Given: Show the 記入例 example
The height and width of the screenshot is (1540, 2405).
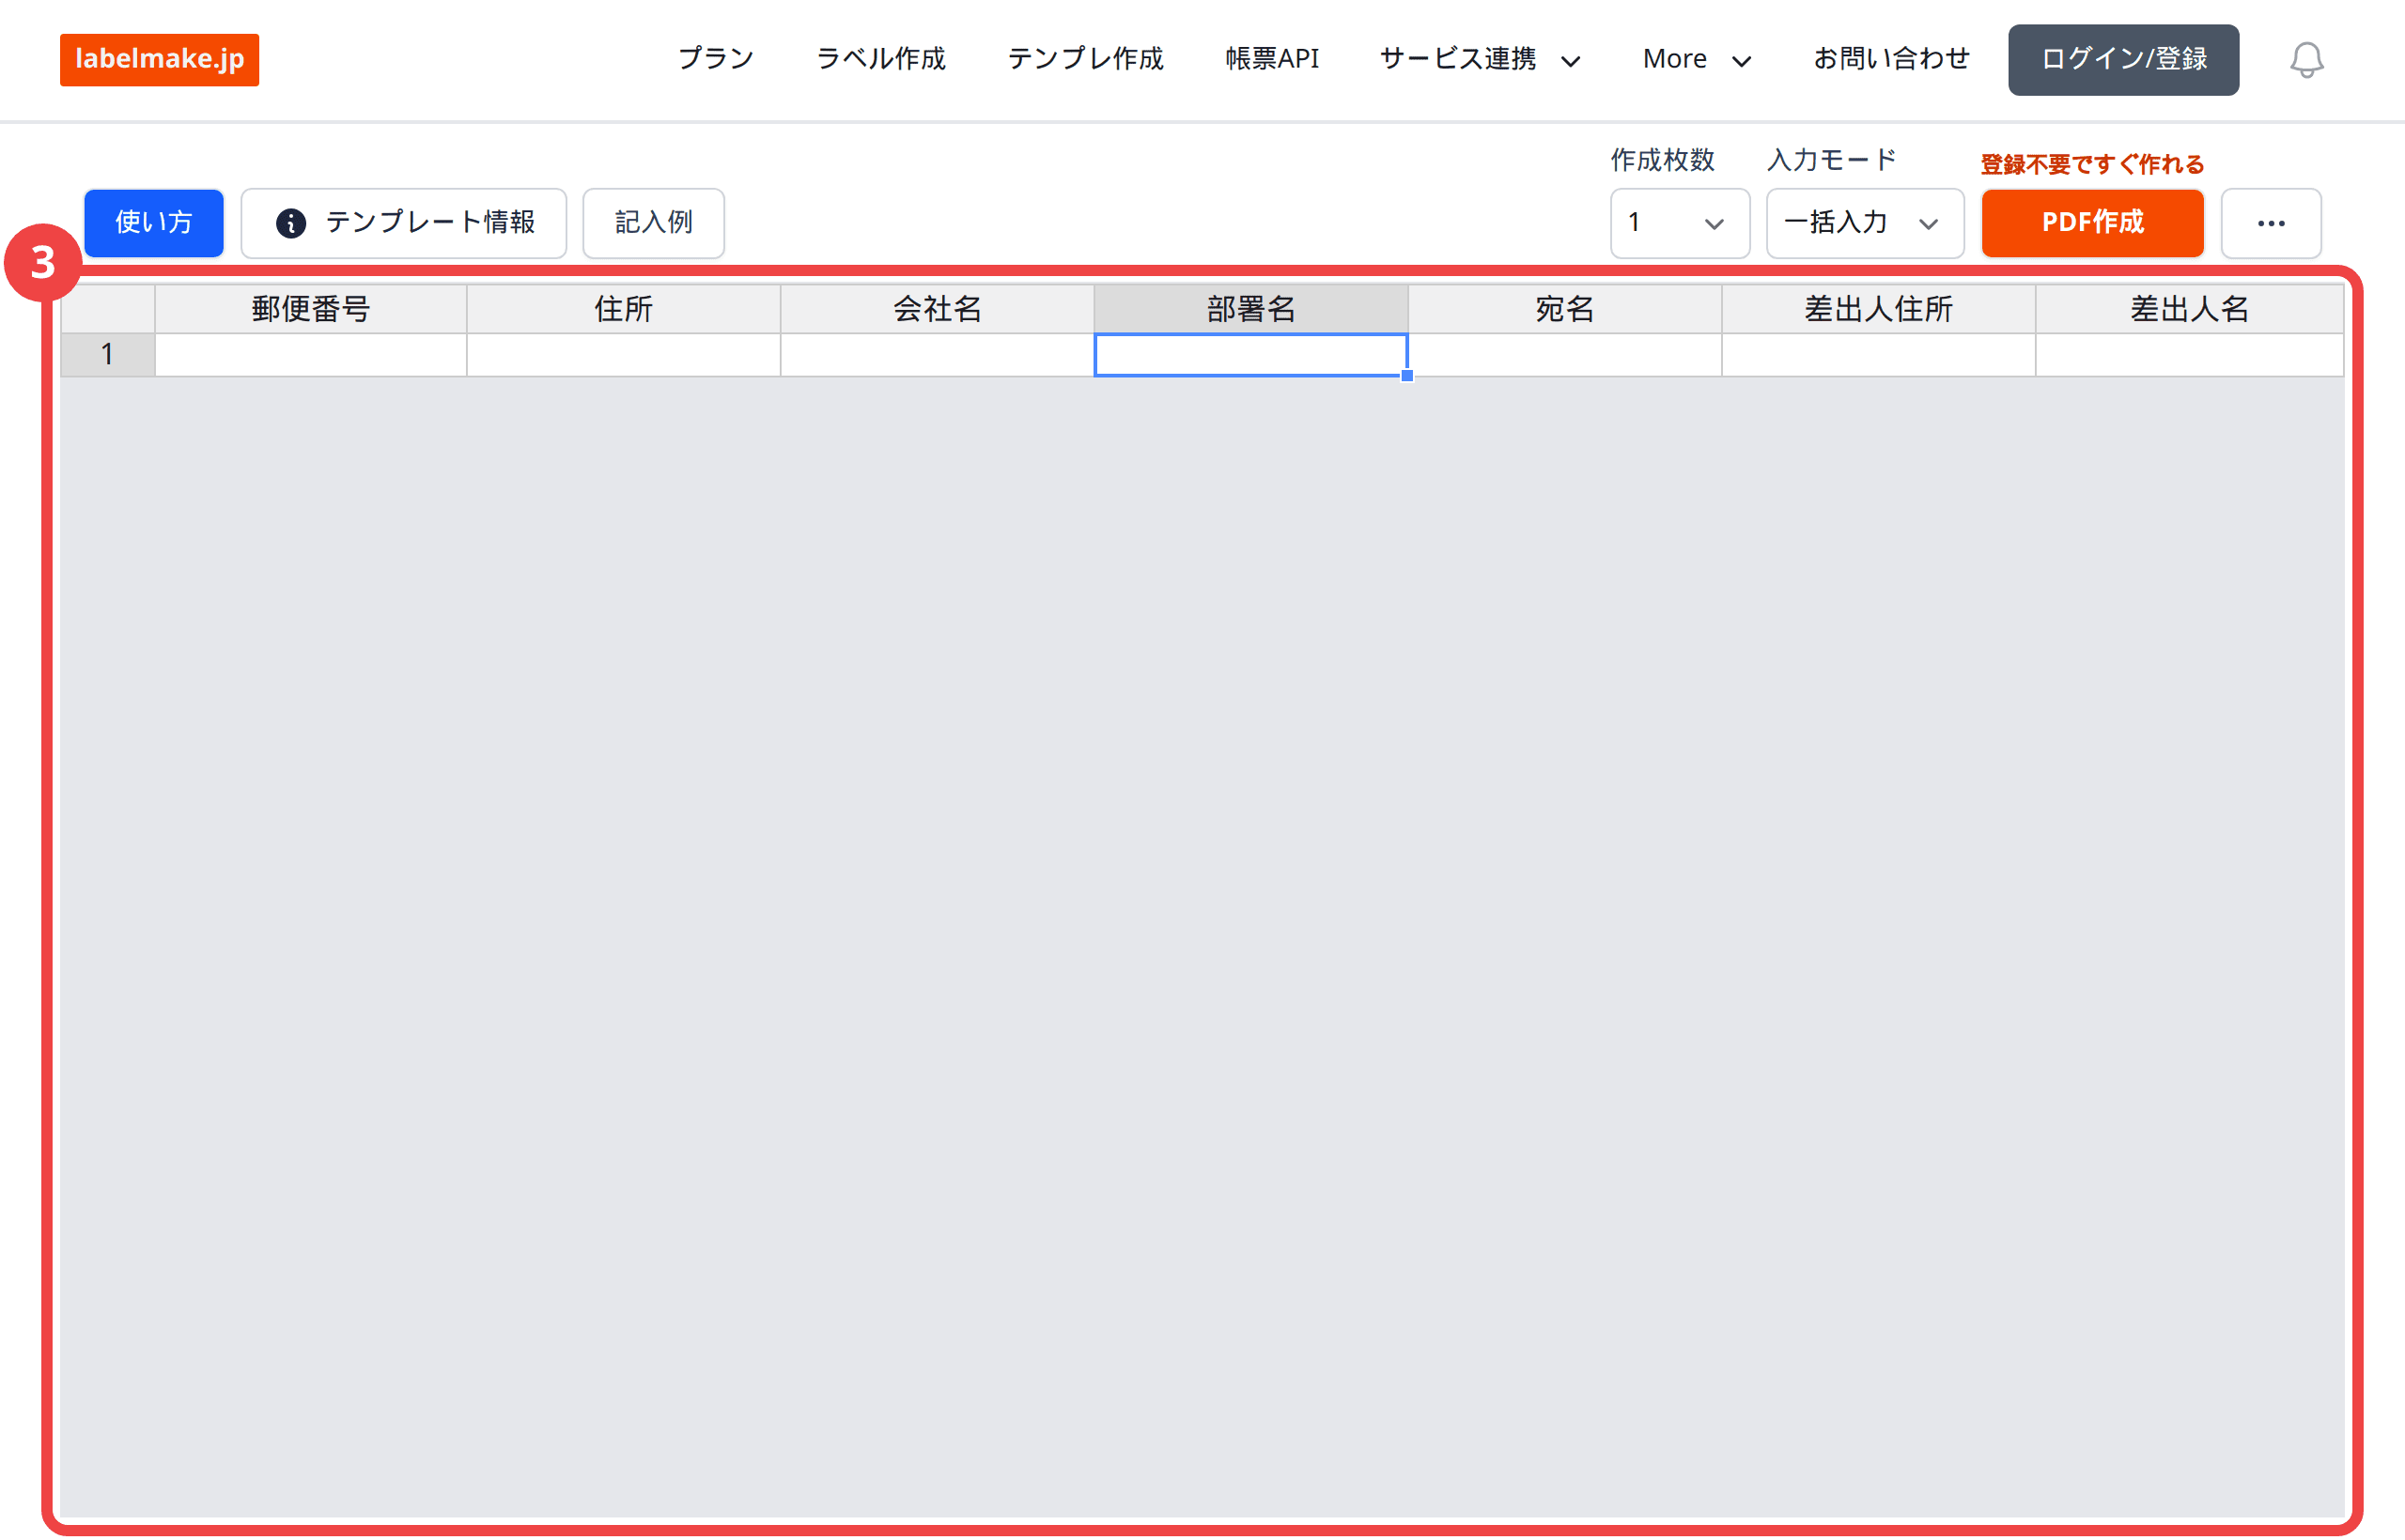Looking at the screenshot, I should tap(653, 223).
